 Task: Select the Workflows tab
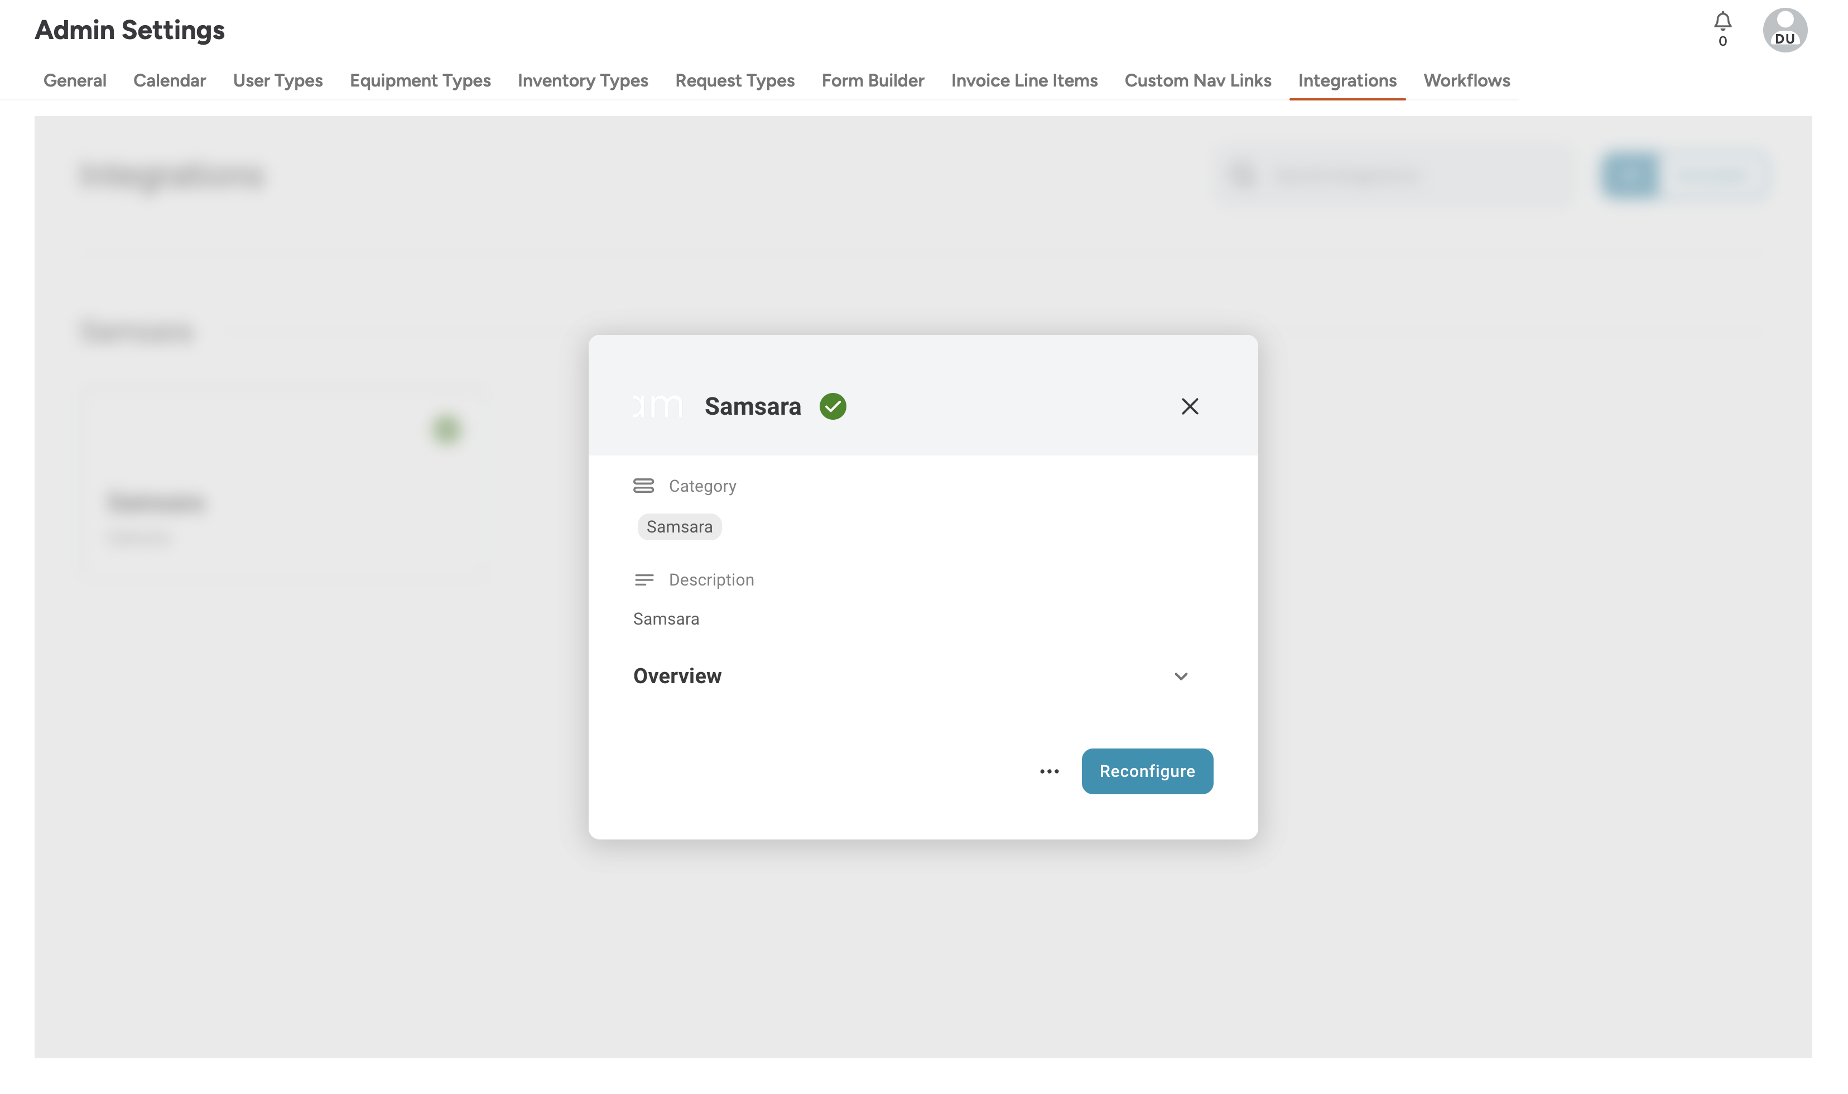coord(1466,80)
